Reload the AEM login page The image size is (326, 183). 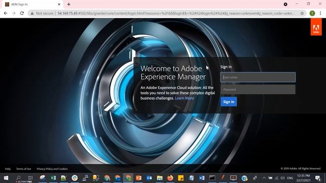(22, 13)
